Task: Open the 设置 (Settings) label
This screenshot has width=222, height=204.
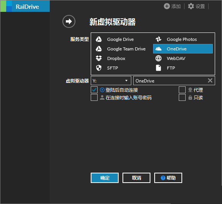Action: (x=200, y=6)
